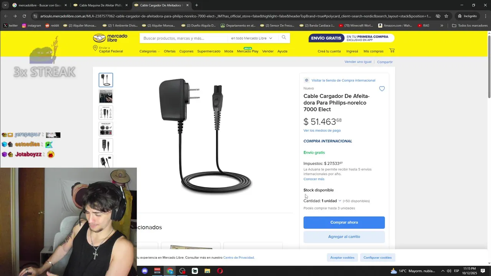Go to Supermercado section
Screen dimensions: 491x276
pos(209,51)
